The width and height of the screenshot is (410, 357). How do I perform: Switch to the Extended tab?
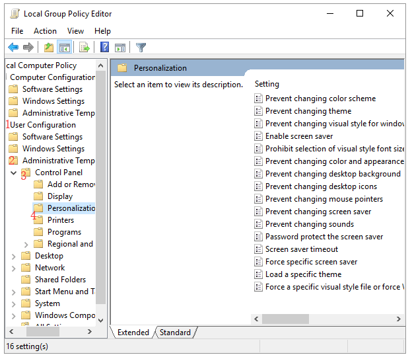(x=133, y=333)
